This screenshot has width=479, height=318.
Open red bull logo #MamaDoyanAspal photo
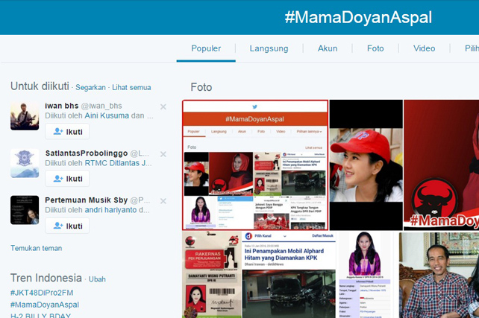(x=442, y=165)
